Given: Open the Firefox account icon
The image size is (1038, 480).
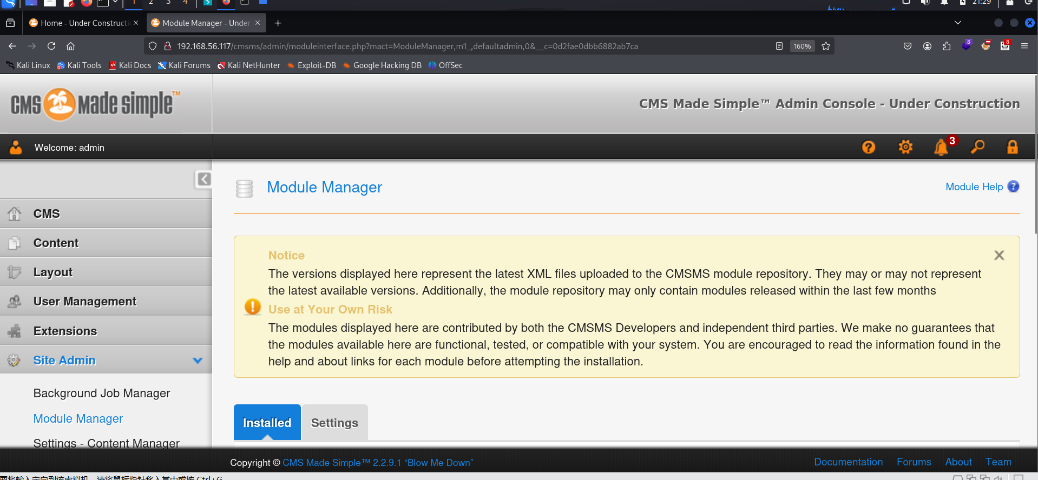Looking at the screenshot, I should coord(927,46).
